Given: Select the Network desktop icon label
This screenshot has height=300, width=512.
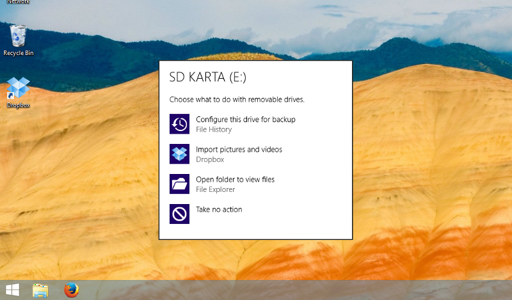Looking at the screenshot, I should 18,2.
